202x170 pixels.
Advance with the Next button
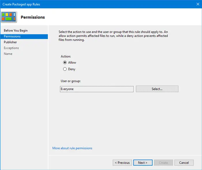coord(143,163)
